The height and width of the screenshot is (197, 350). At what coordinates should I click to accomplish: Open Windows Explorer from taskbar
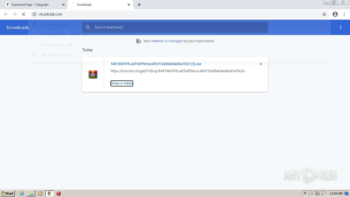[31, 193]
